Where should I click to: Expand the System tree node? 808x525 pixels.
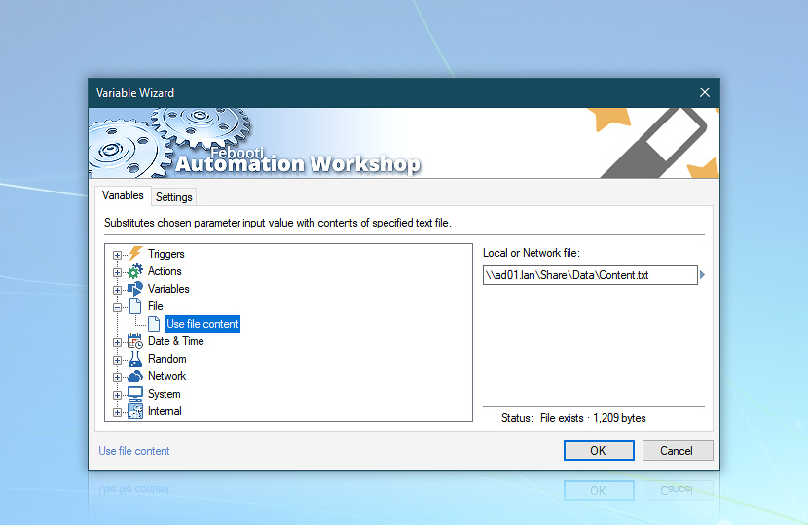[x=118, y=395]
